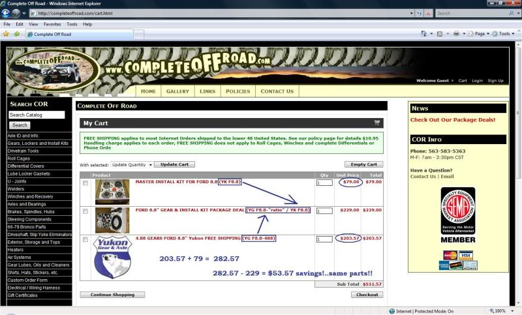Image resolution: width=522 pixels, height=315 pixels.
Task: Open Check Out Our Package Deals link
Action: pyautogui.click(x=452, y=120)
